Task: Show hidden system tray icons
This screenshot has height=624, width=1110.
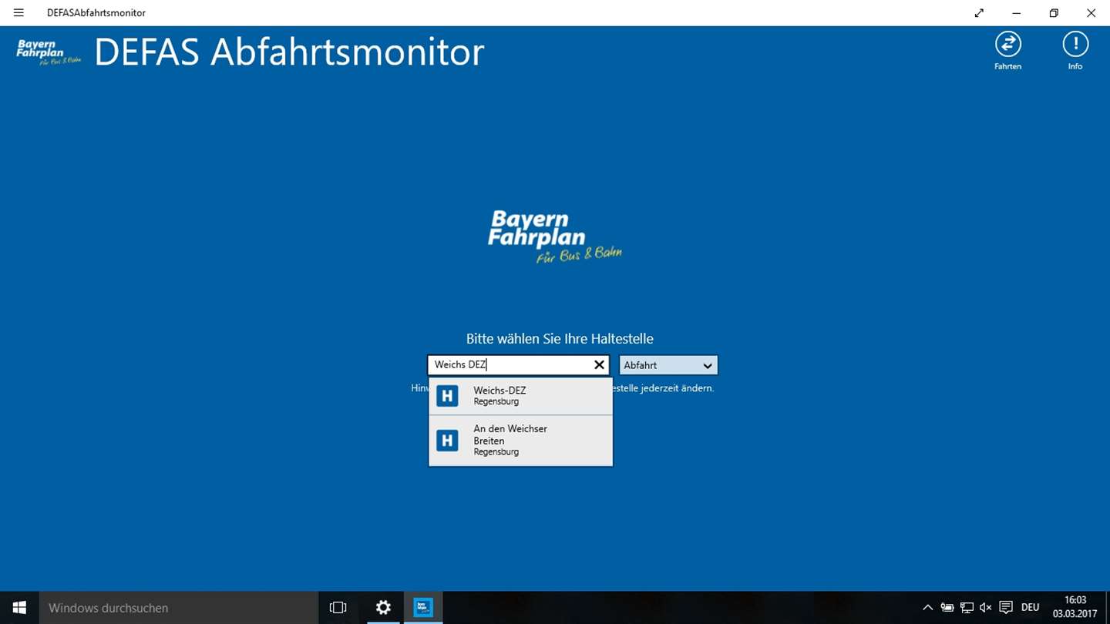Action: click(927, 607)
